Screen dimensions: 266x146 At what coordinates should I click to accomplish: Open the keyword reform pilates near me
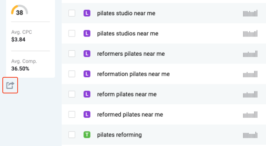coord(127,94)
